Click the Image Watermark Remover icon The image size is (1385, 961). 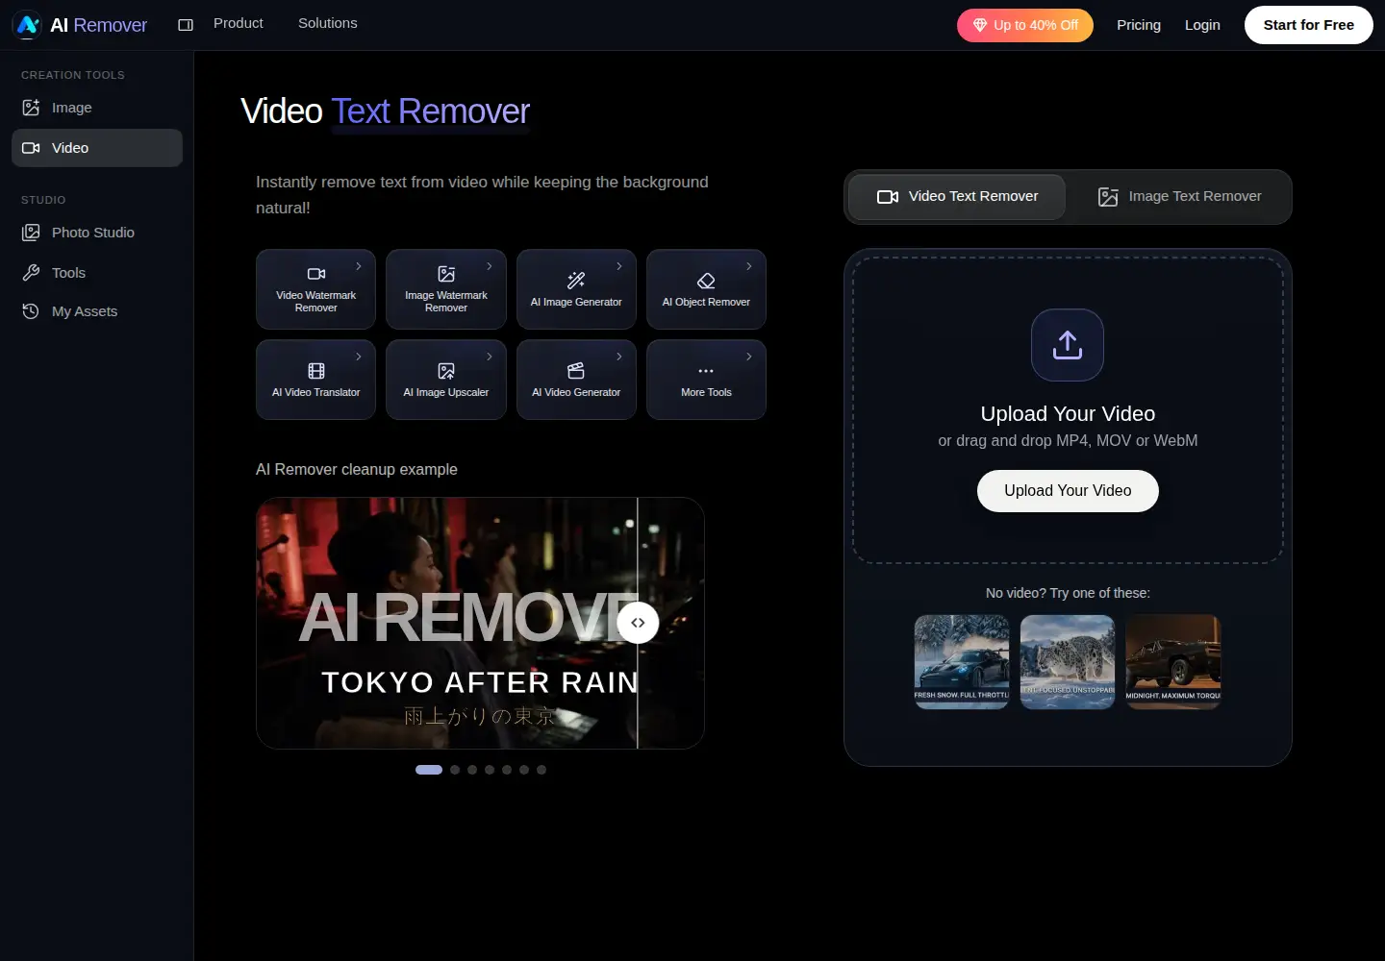point(446,274)
